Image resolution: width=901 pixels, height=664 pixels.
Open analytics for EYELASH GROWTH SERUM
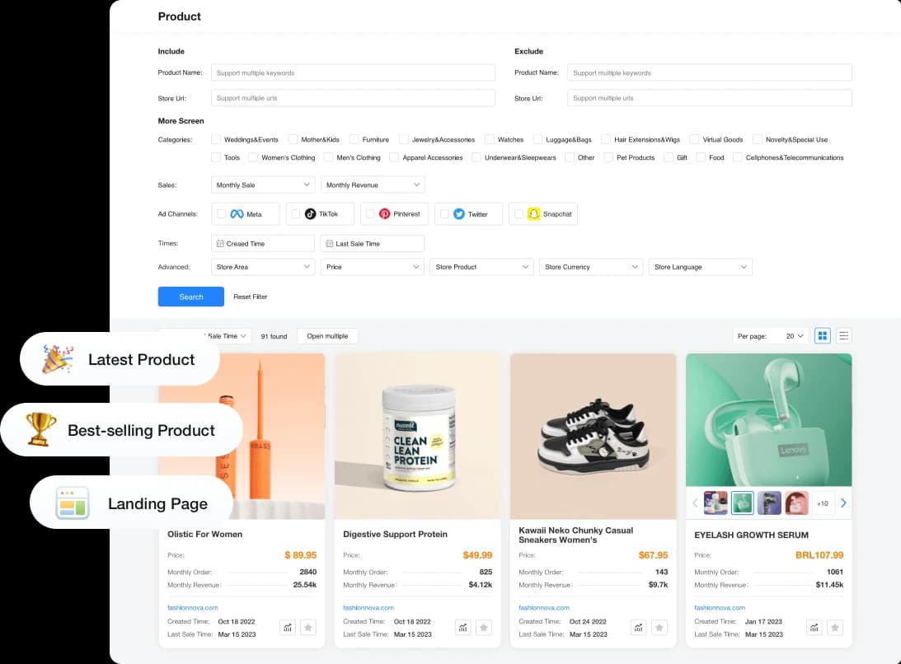pyautogui.click(x=814, y=628)
